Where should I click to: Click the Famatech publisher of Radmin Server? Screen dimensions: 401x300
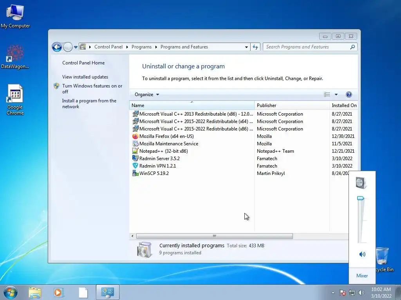[267, 159]
